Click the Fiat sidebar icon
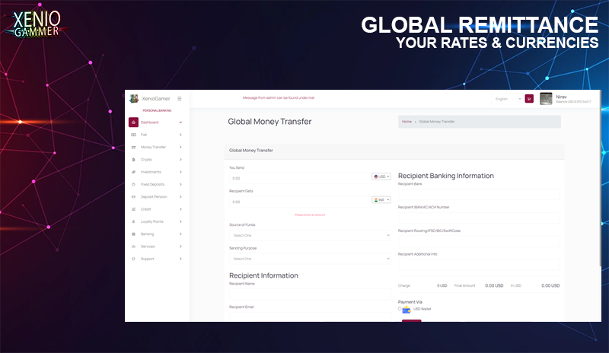 133,135
